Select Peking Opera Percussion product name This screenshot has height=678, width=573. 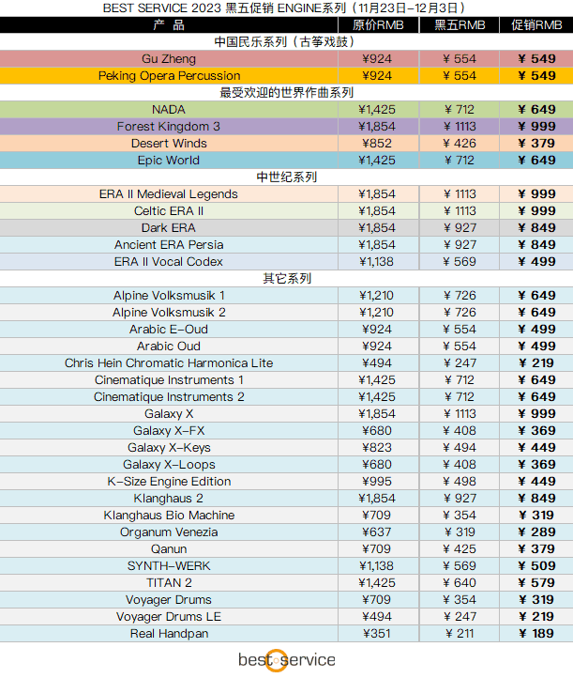[169, 76]
